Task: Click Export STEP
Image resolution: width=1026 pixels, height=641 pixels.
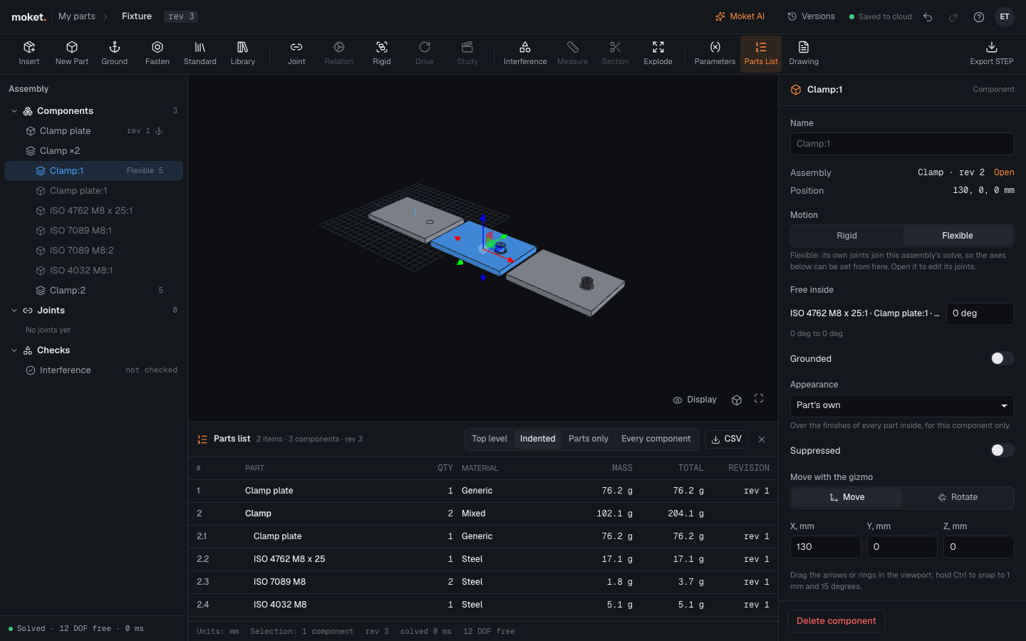Action: [992, 53]
